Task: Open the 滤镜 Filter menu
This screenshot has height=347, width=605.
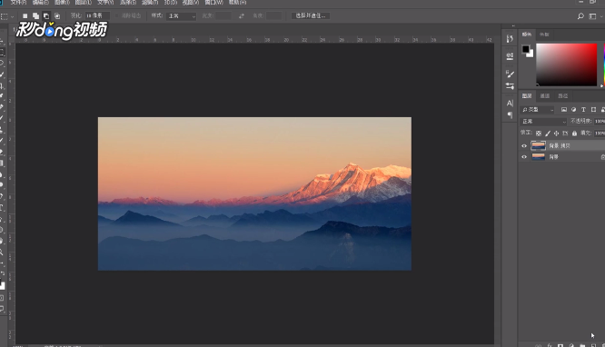Action: pyautogui.click(x=150, y=3)
